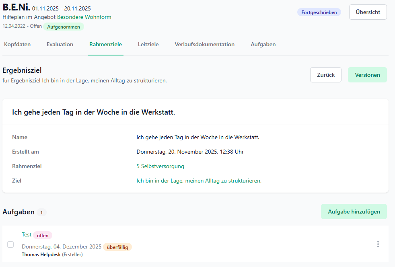This screenshot has width=395, height=267.
Task: Click the überfällig badge on the task
Action: (x=117, y=247)
